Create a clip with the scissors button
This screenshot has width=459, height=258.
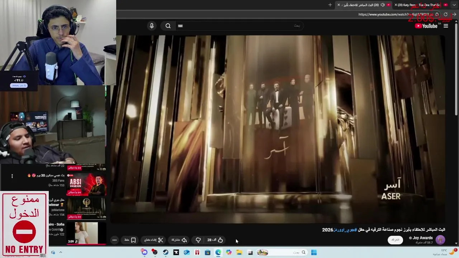(x=154, y=240)
